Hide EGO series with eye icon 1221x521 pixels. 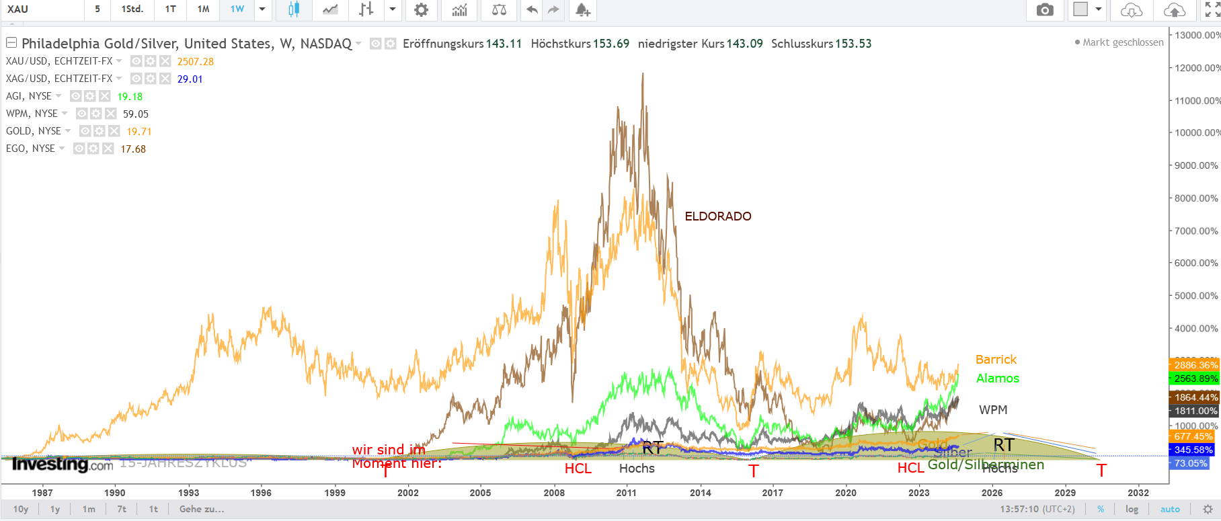coord(79,149)
